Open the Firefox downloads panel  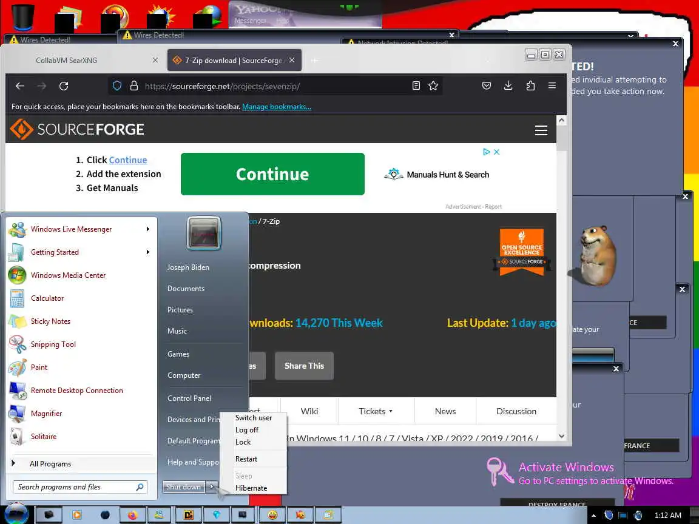(508, 86)
